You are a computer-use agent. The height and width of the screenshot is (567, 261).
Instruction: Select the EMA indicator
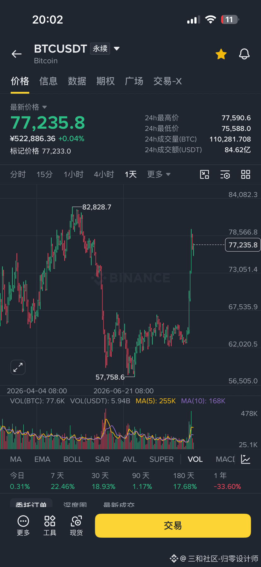(42, 459)
